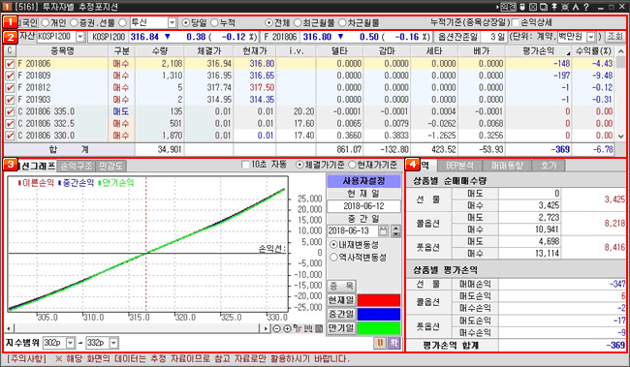This screenshot has width=630, height=367.
Task: Enable the 10초 자동 checkbox
Action: click(245, 165)
